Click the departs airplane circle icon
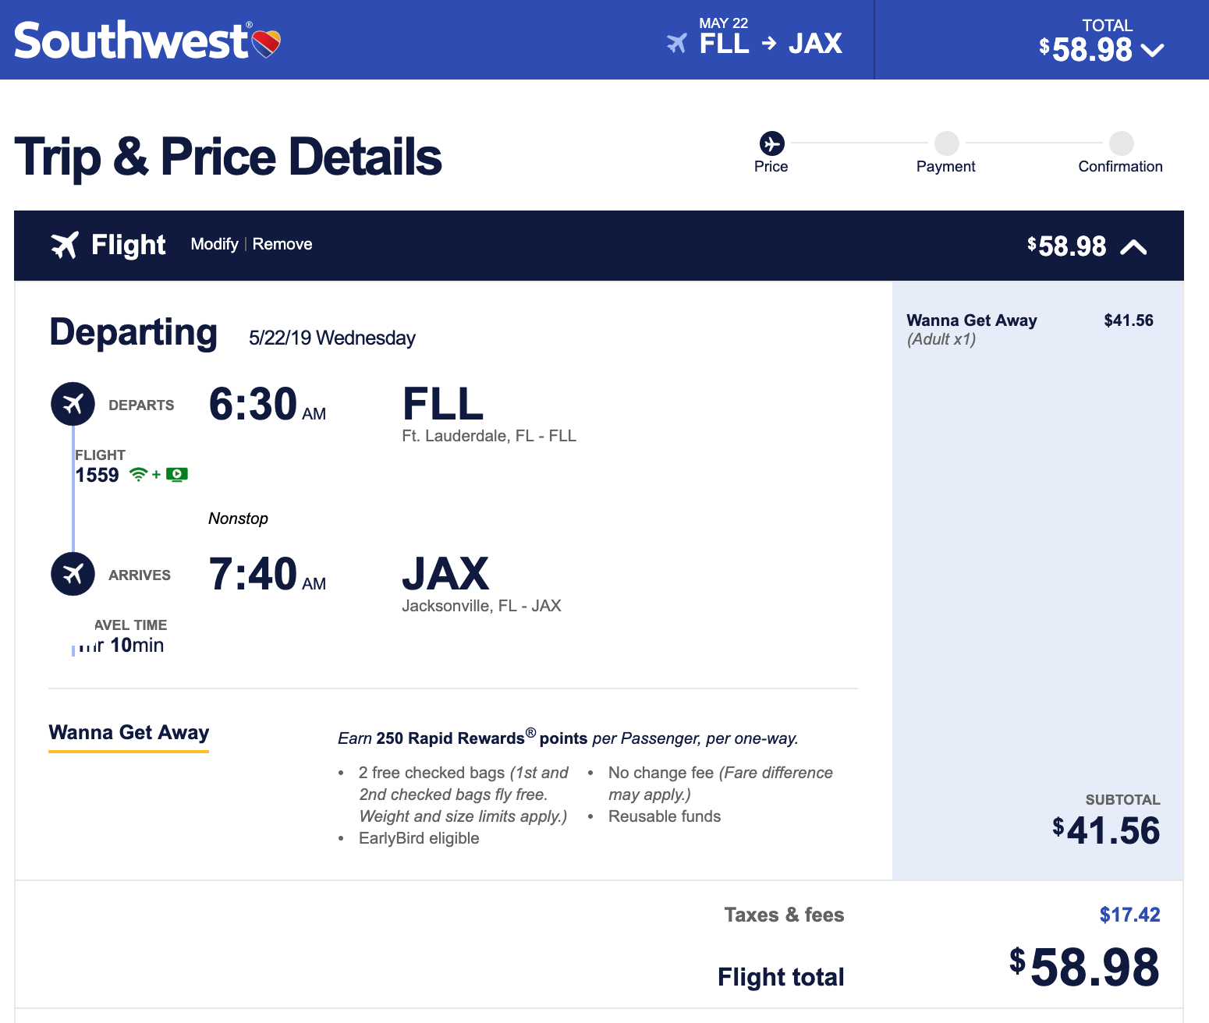The width and height of the screenshot is (1209, 1023). [x=73, y=404]
